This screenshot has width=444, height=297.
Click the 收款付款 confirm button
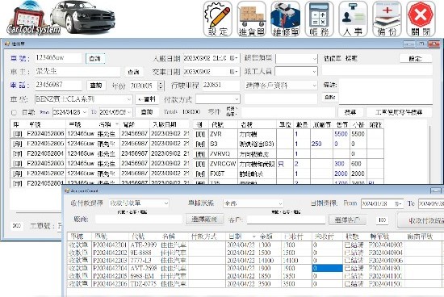421,220
